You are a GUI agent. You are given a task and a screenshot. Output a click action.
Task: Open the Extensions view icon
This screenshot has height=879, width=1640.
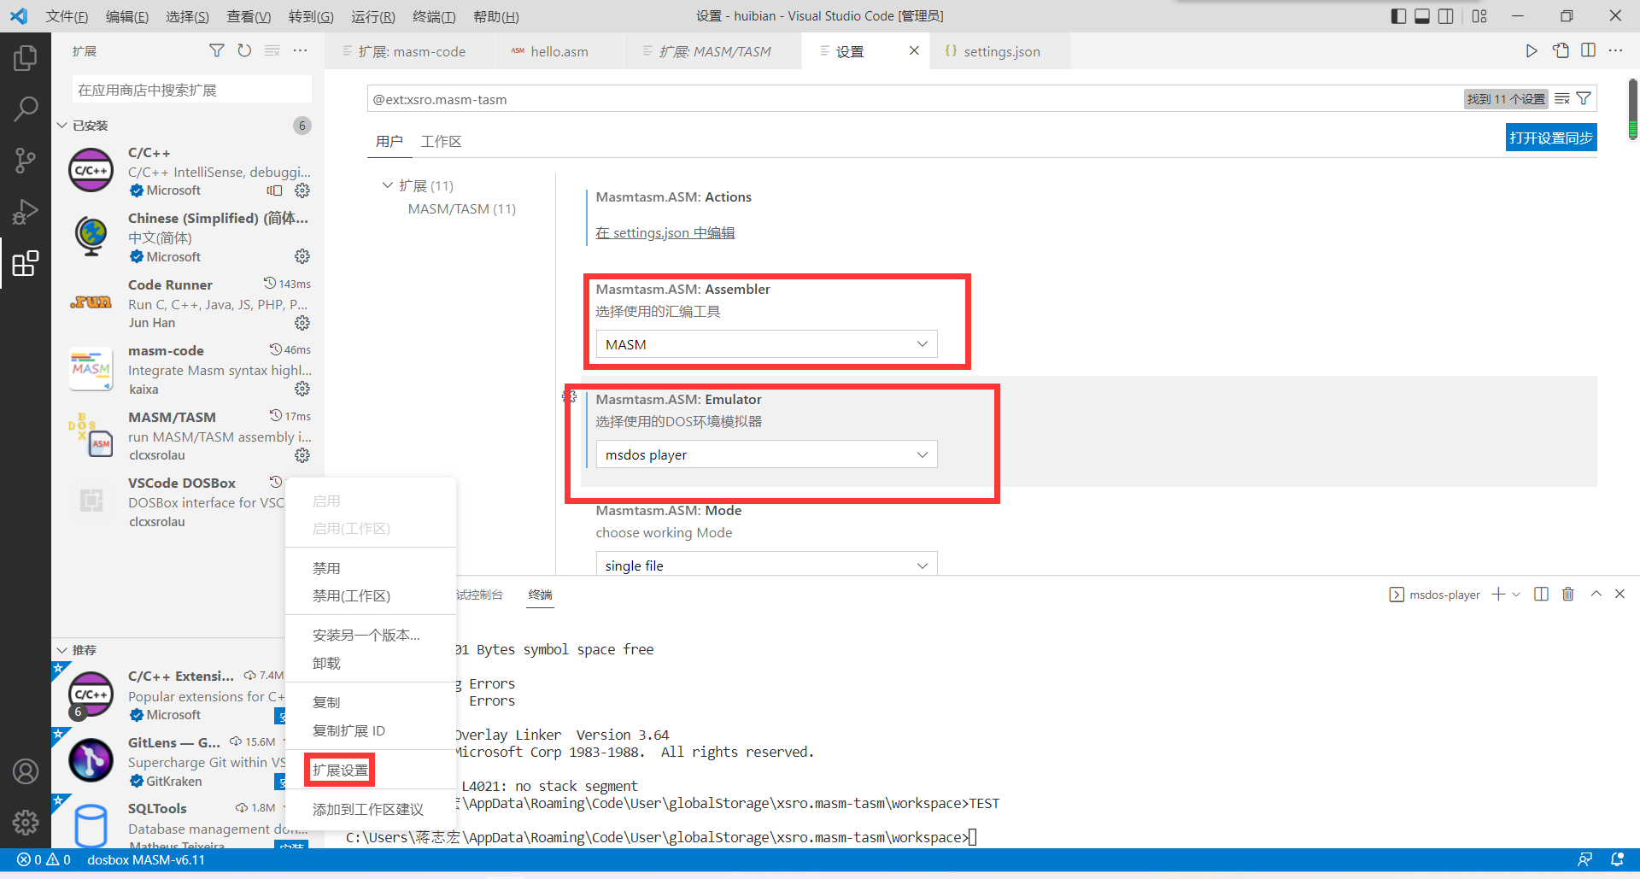pos(26,263)
